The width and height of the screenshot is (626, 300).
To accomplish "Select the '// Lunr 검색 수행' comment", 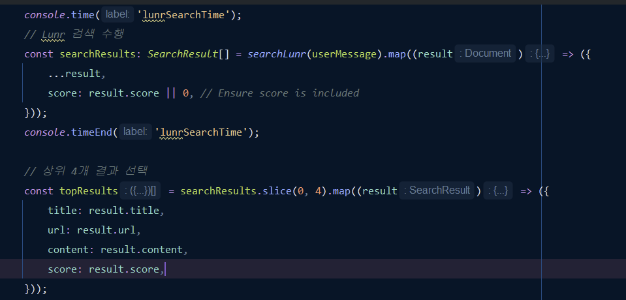I will click(x=74, y=35).
